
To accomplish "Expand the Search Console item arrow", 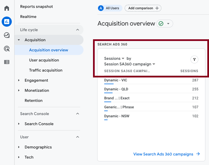I will click(x=19, y=124).
